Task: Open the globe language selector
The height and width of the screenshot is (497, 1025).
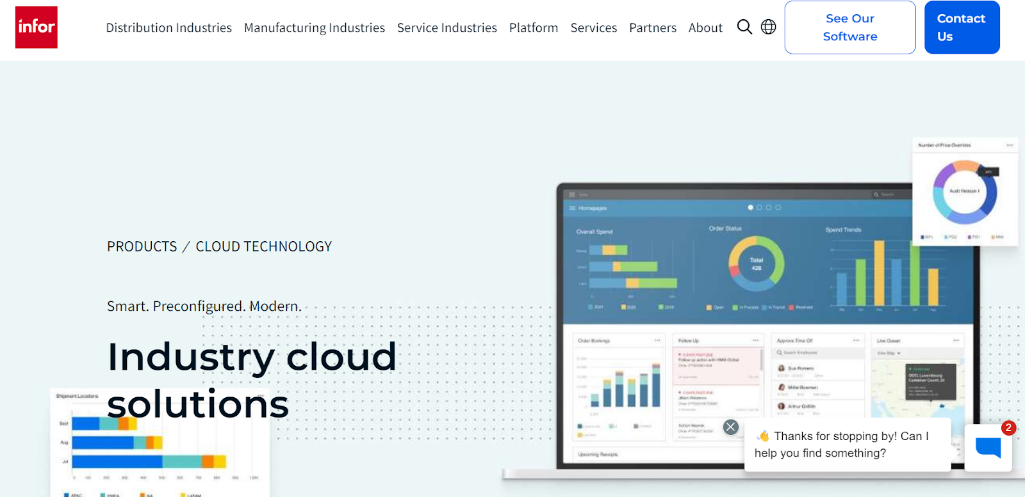Action: (x=768, y=27)
